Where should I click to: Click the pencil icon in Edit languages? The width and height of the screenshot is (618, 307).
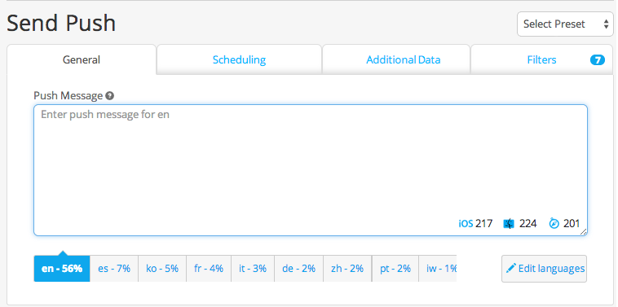(511, 269)
